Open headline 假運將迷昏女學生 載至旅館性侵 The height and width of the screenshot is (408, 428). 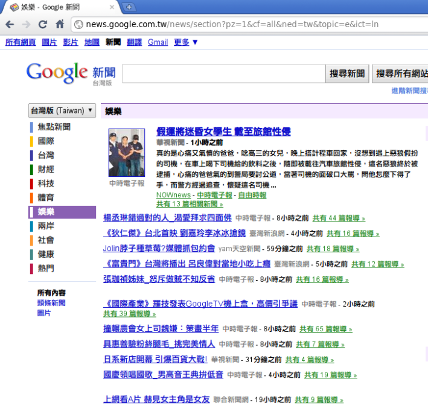(x=223, y=132)
